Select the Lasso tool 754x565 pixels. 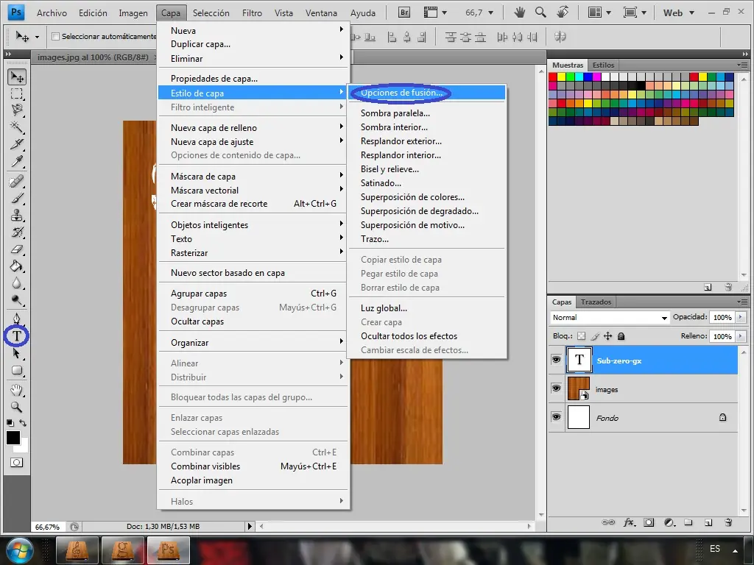(17, 110)
